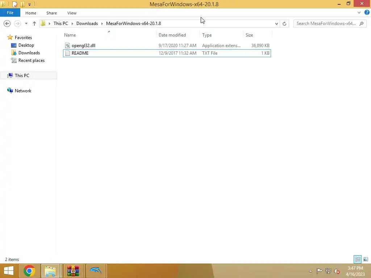Switch to large icons view in status bar
The width and height of the screenshot is (371, 278).
(365, 259)
